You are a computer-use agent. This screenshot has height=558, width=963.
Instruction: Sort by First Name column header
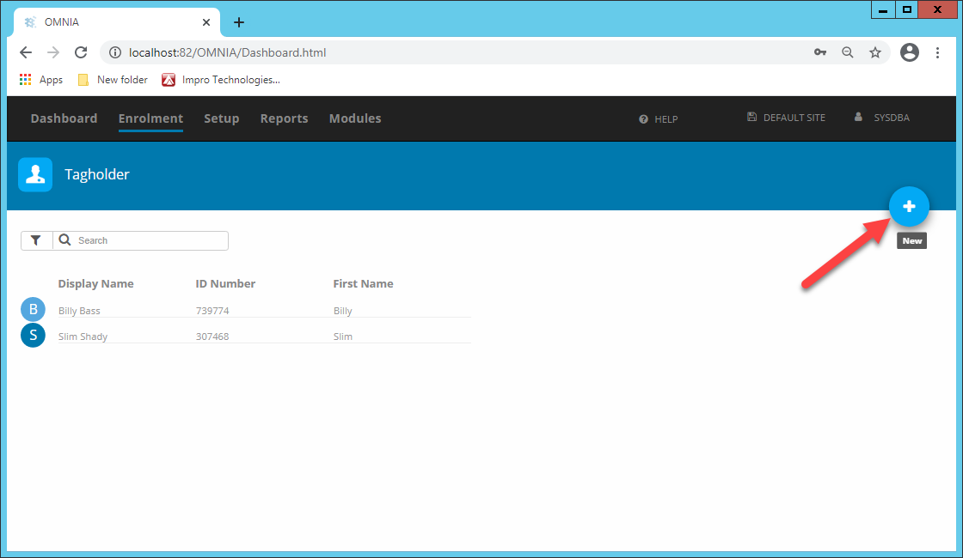(x=363, y=283)
